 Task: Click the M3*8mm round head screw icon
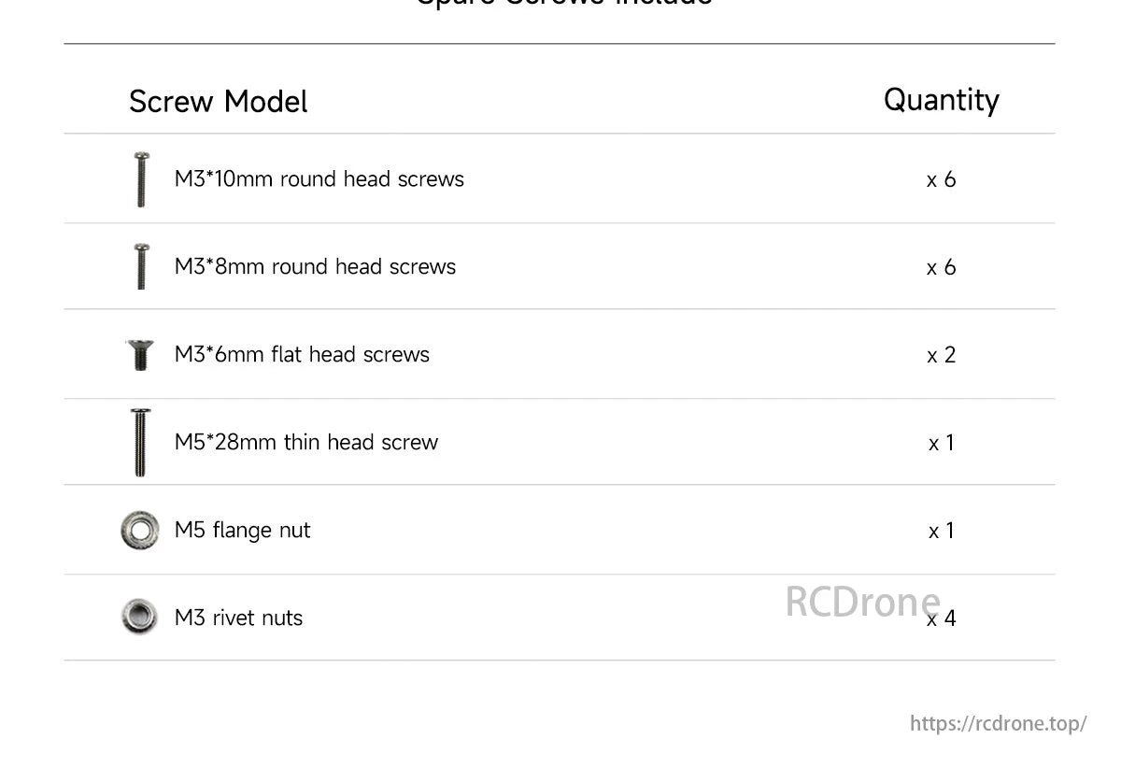tap(140, 266)
